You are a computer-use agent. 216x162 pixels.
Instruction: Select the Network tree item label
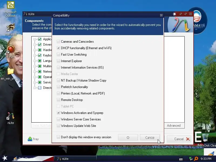(x=47, y=72)
